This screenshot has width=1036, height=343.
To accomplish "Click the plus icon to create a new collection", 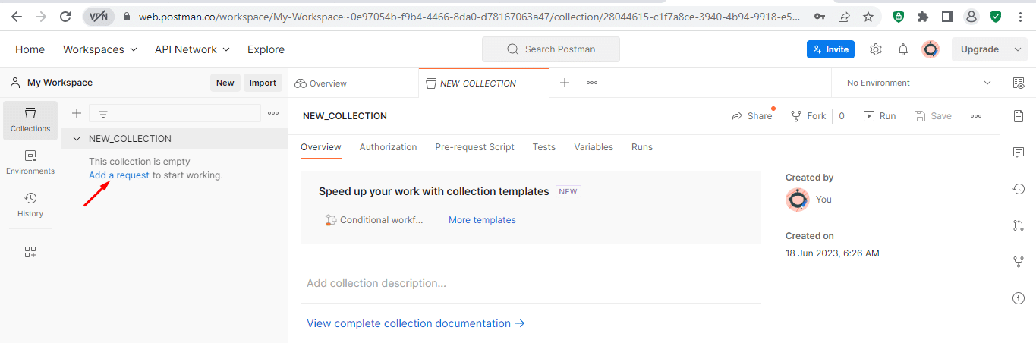I will point(77,113).
